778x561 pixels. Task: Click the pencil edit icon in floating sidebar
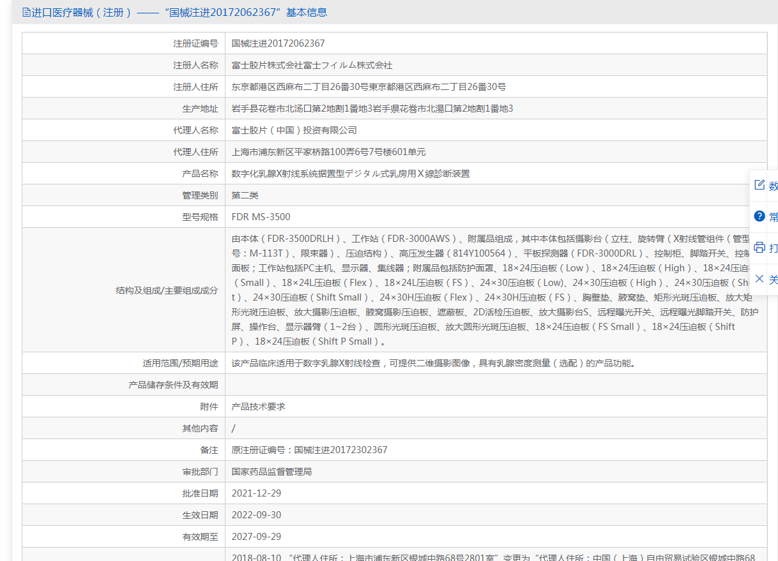coord(759,185)
